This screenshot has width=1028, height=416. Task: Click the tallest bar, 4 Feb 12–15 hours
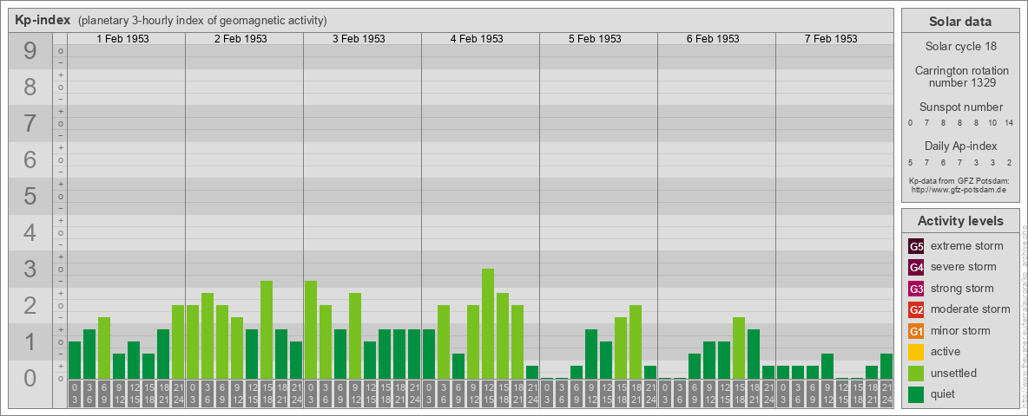488,324
